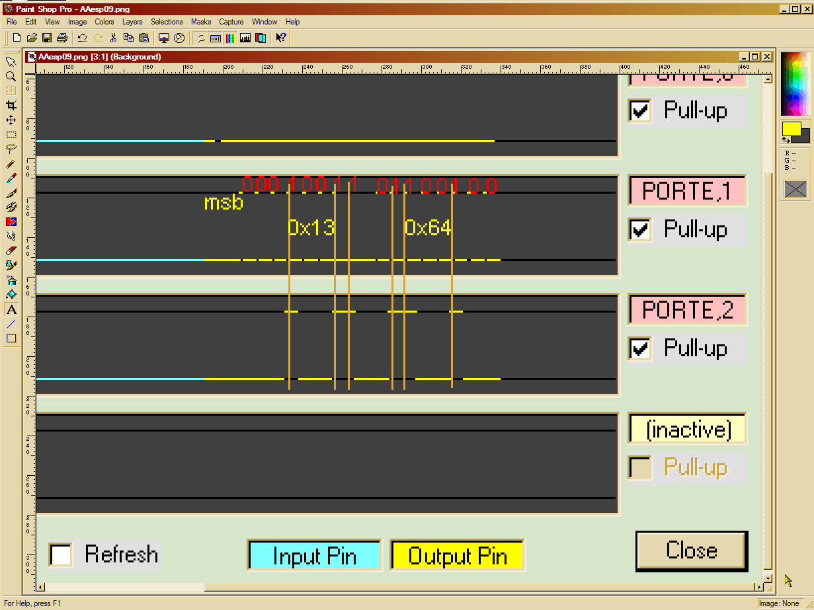Pick a color from the rainbow color picker
Screen dimensions: 814x610
click(795, 84)
